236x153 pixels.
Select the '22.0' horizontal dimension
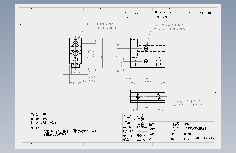pyautogui.click(x=139, y=76)
